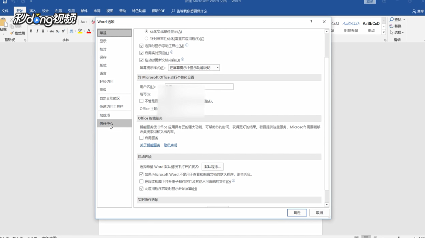Select 高级 category in options list
This screenshot has width=425, height=238.
pos(114,90)
